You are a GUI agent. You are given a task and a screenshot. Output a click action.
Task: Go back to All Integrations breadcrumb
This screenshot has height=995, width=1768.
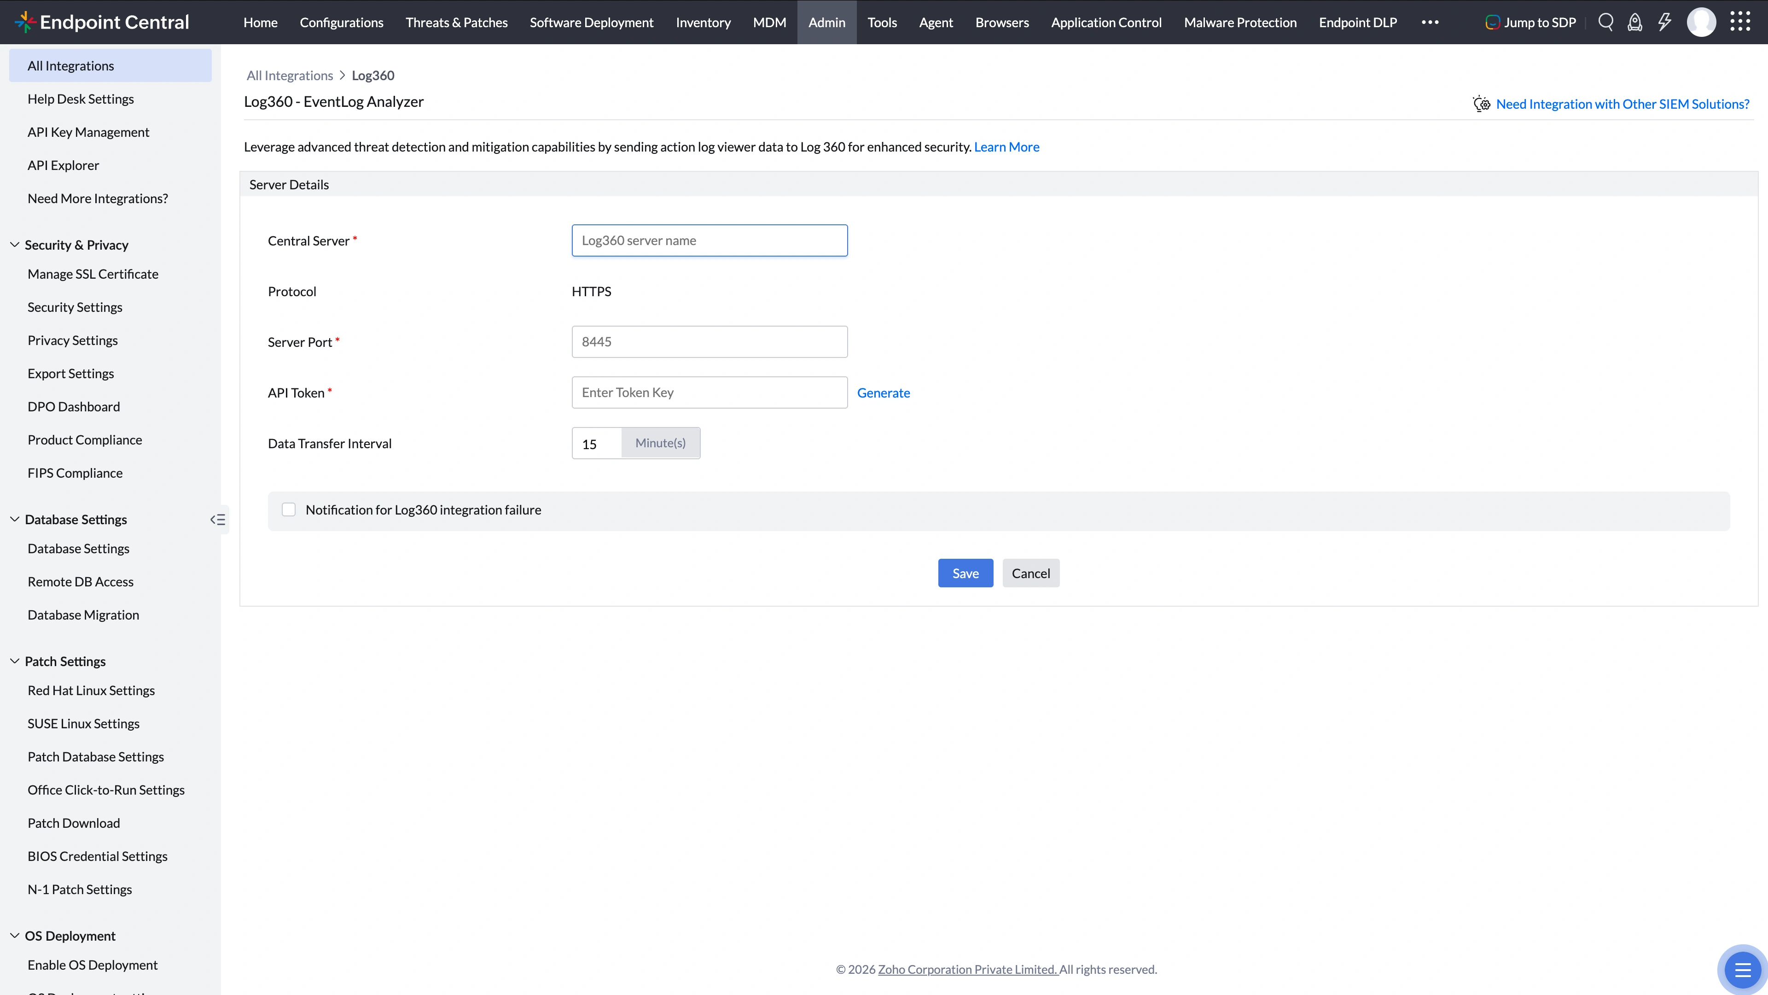coord(290,76)
